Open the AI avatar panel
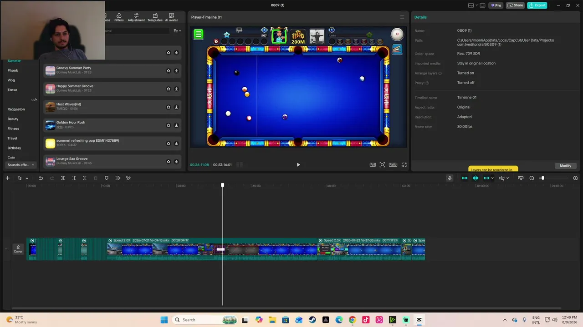Viewport: 583px width, 327px height. (172, 17)
